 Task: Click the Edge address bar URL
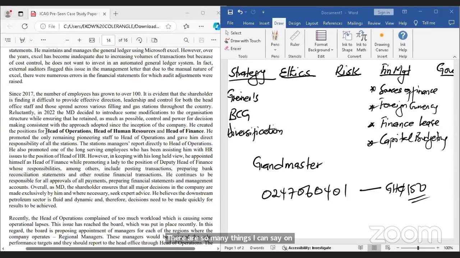click(x=111, y=26)
